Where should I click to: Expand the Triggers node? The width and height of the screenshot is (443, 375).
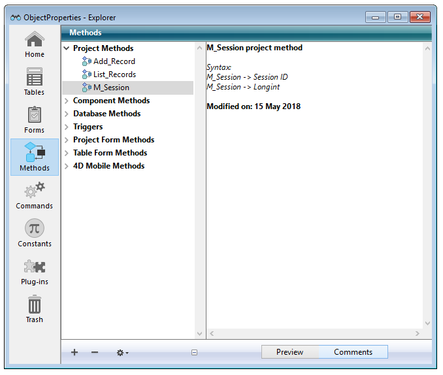[x=67, y=127]
